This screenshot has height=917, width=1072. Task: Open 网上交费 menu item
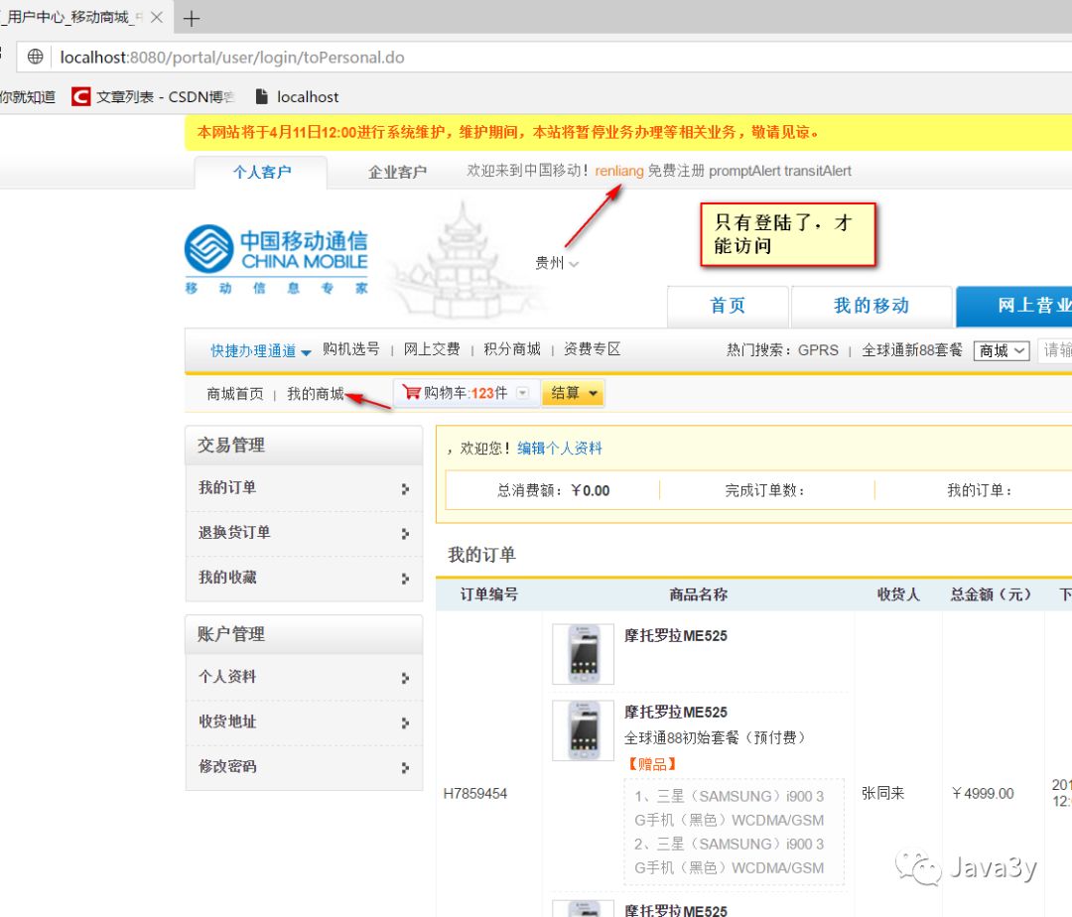click(x=432, y=349)
